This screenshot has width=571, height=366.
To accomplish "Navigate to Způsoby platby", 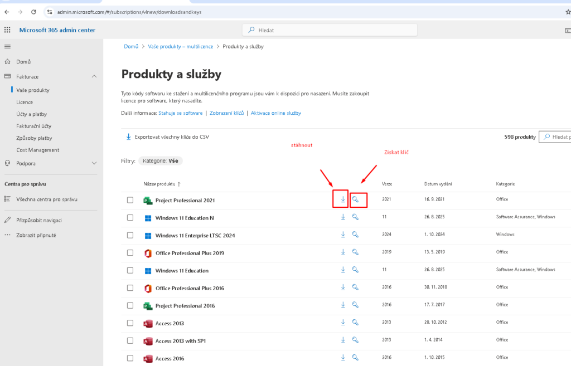I will tap(34, 138).
